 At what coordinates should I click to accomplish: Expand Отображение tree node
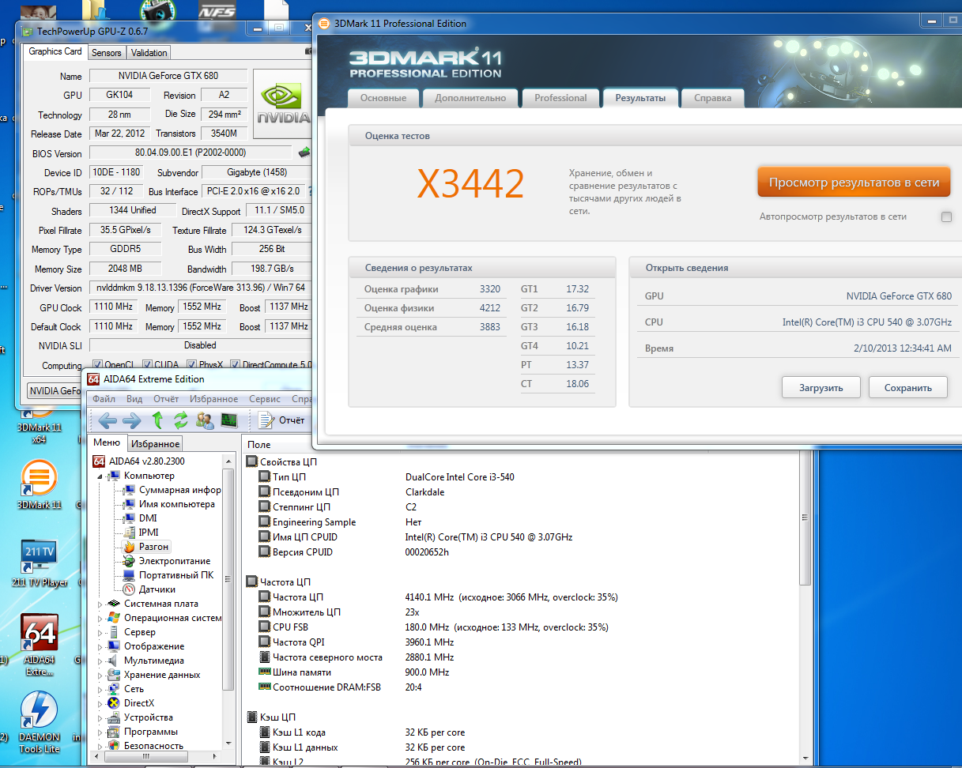click(100, 646)
